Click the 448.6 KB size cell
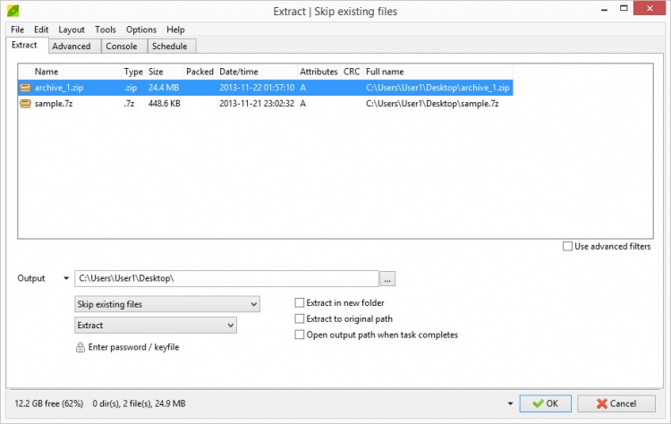Image resolution: width=671 pixels, height=424 pixels. [165, 104]
